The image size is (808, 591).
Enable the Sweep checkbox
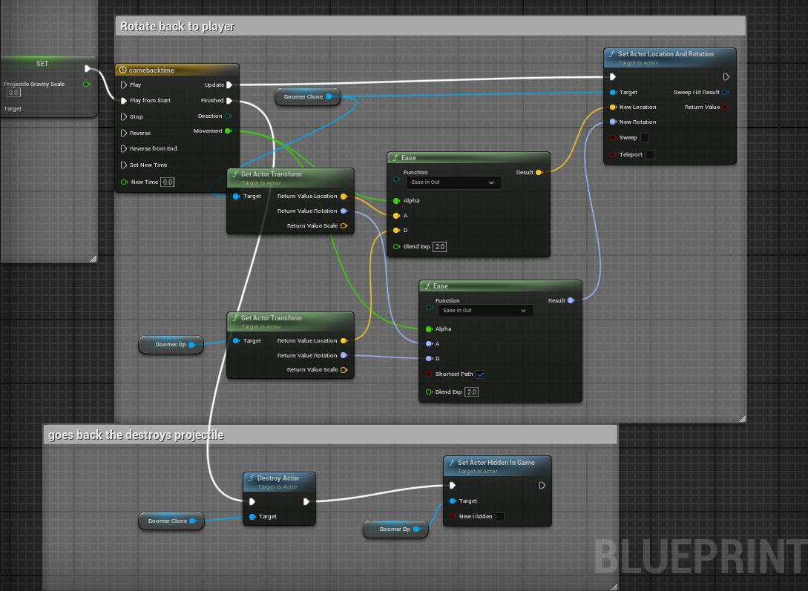tap(645, 138)
